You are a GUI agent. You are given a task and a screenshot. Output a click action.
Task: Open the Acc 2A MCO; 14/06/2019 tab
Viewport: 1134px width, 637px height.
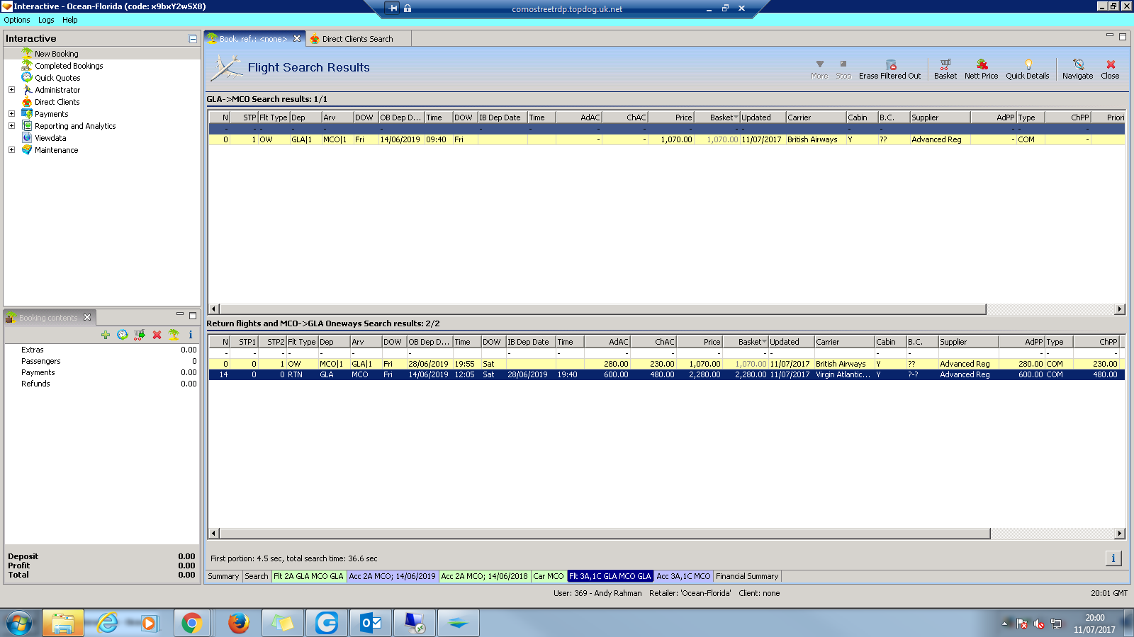coord(392,576)
